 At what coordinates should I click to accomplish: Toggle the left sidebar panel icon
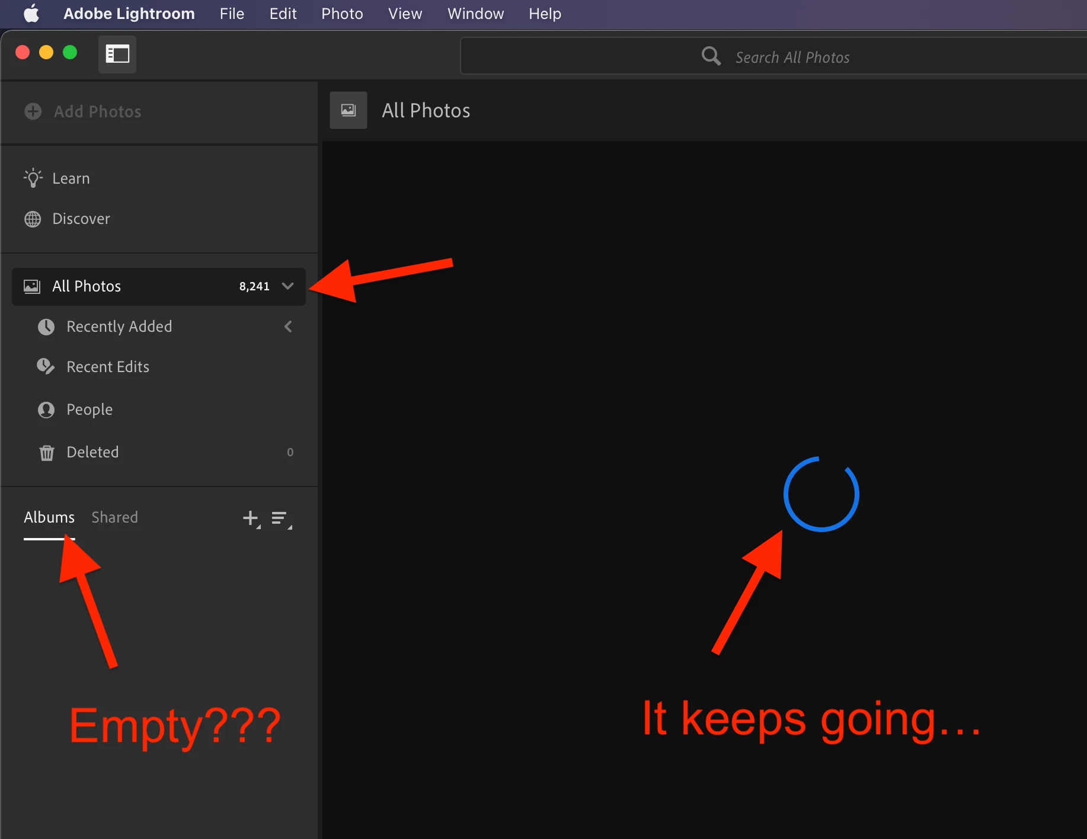tap(117, 55)
